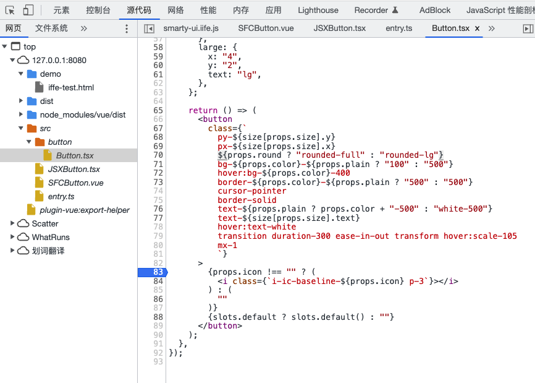535x383 pixels.
Task: Show more editor tabs with chevron
Action: coord(492,28)
